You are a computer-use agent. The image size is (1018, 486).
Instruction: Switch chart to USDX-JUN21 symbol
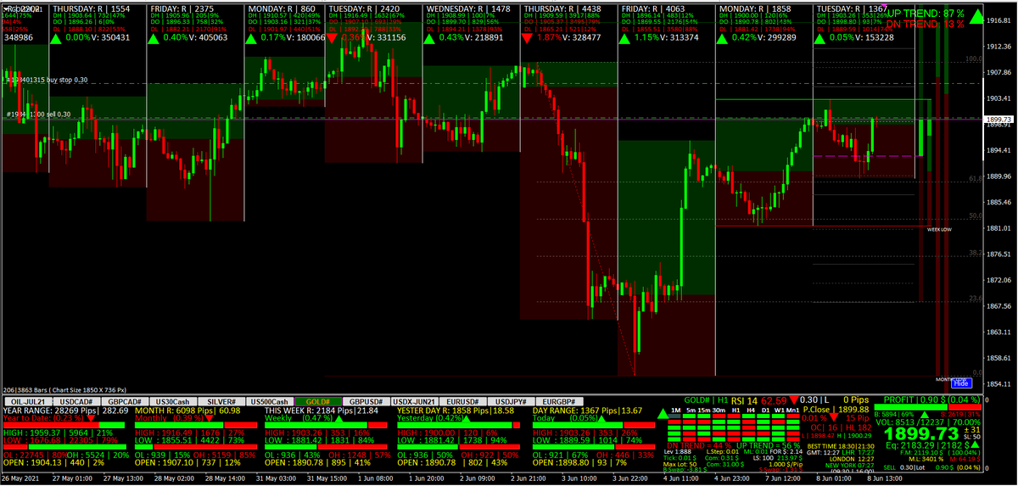417,401
